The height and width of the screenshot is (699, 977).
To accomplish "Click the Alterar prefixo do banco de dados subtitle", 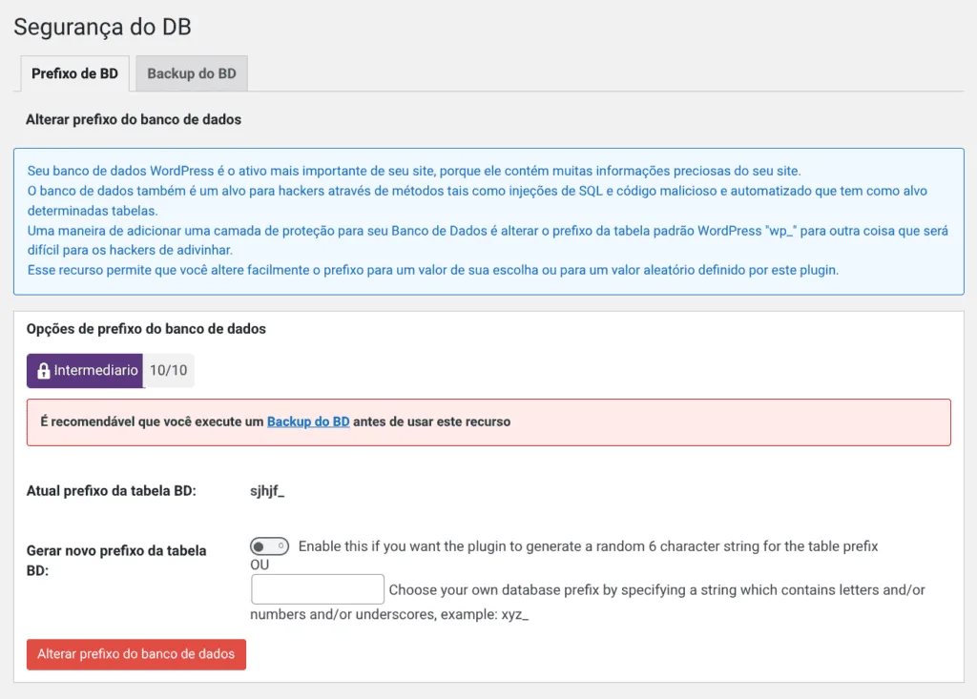I will pyautogui.click(x=134, y=120).
